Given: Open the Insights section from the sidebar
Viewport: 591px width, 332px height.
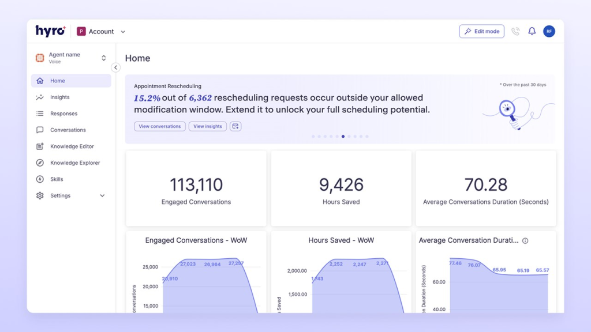Looking at the screenshot, I should pos(61,97).
